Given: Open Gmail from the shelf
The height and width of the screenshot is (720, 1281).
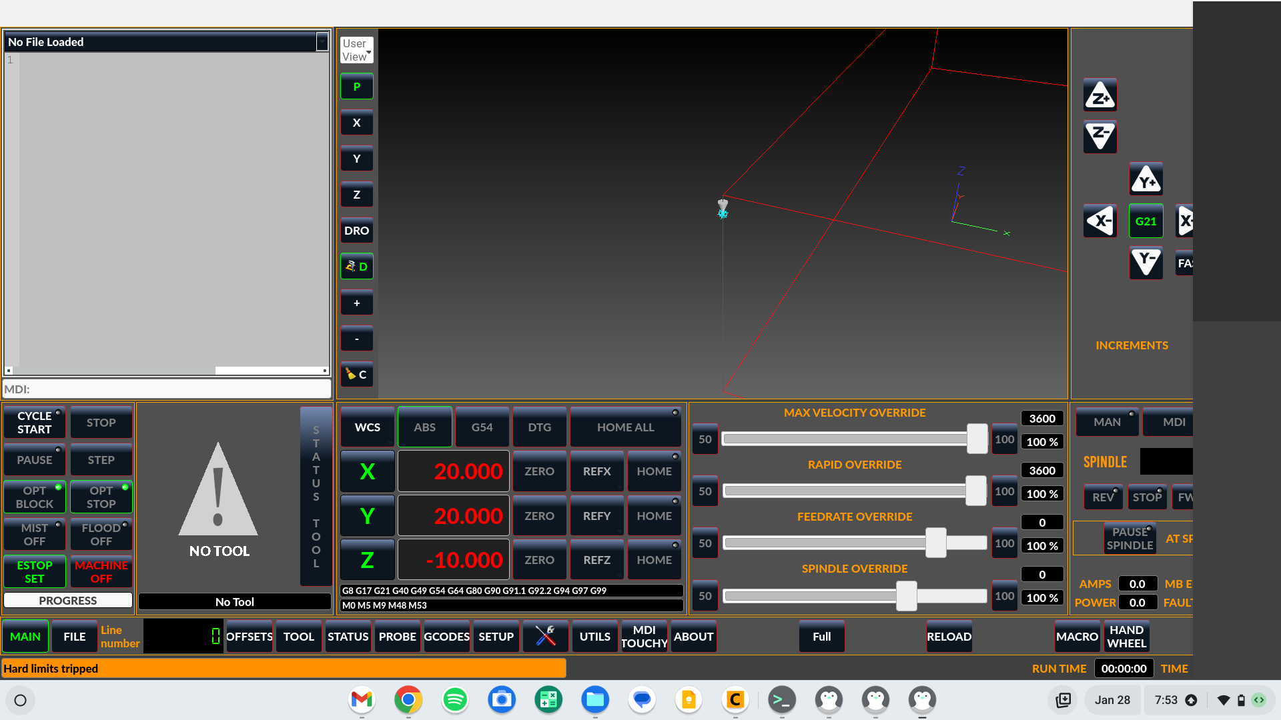Looking at the screenshot, I should click(362, 699).
